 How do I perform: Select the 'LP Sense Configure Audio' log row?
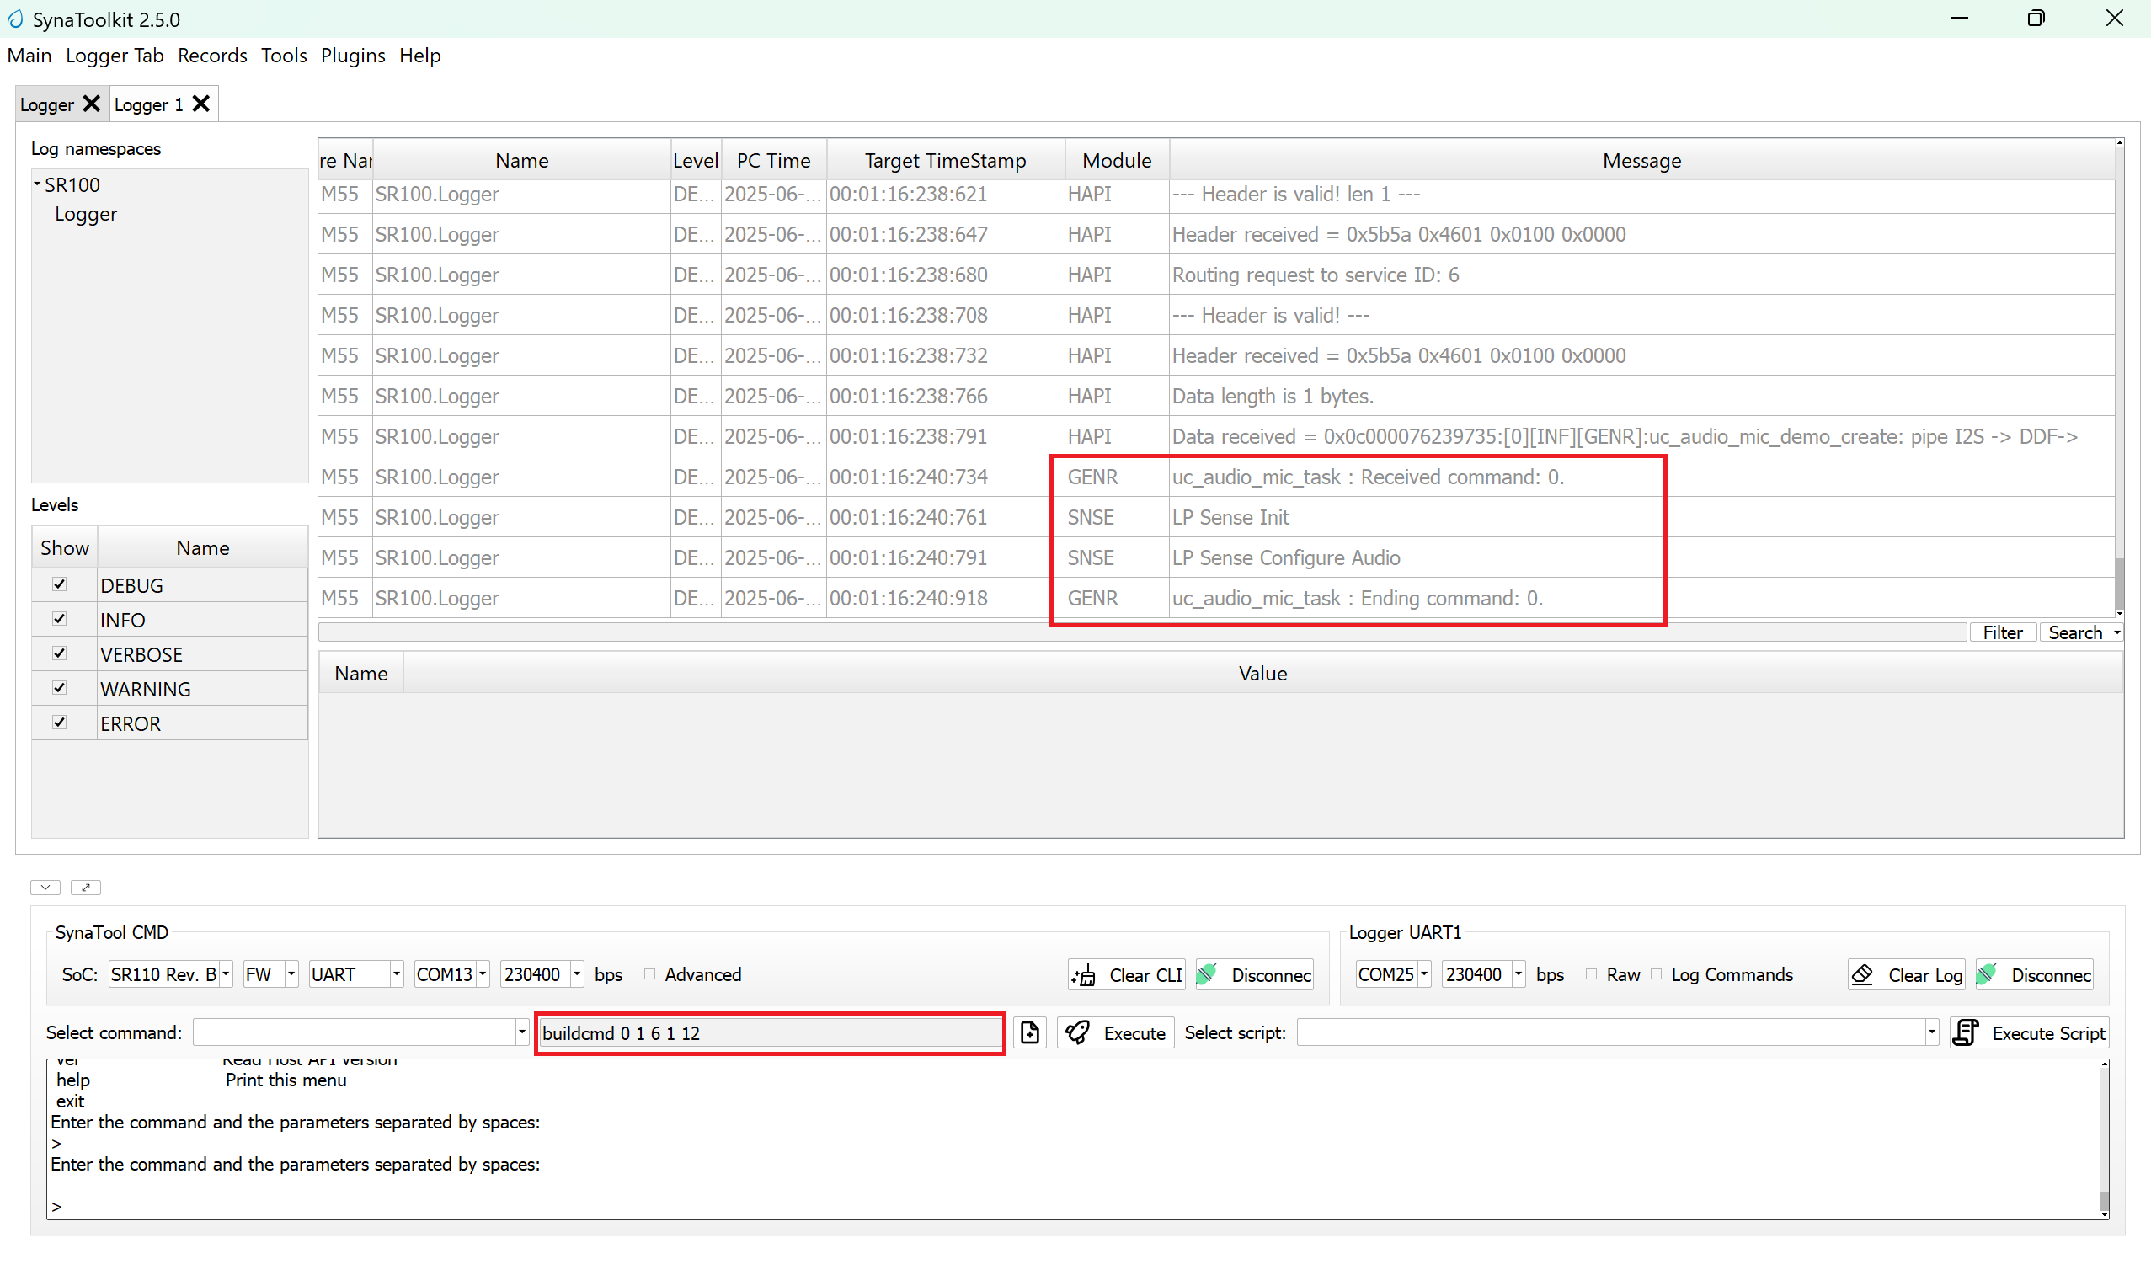pyautogui.click(x=1216, y=557)
